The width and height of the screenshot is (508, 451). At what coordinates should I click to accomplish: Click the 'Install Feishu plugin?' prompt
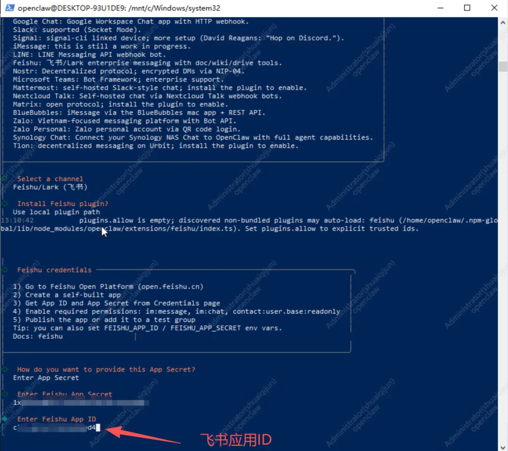click(63, 204)
